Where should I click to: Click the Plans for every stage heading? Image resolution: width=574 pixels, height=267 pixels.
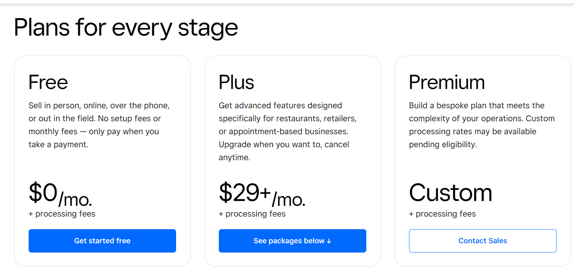point(126,27)
